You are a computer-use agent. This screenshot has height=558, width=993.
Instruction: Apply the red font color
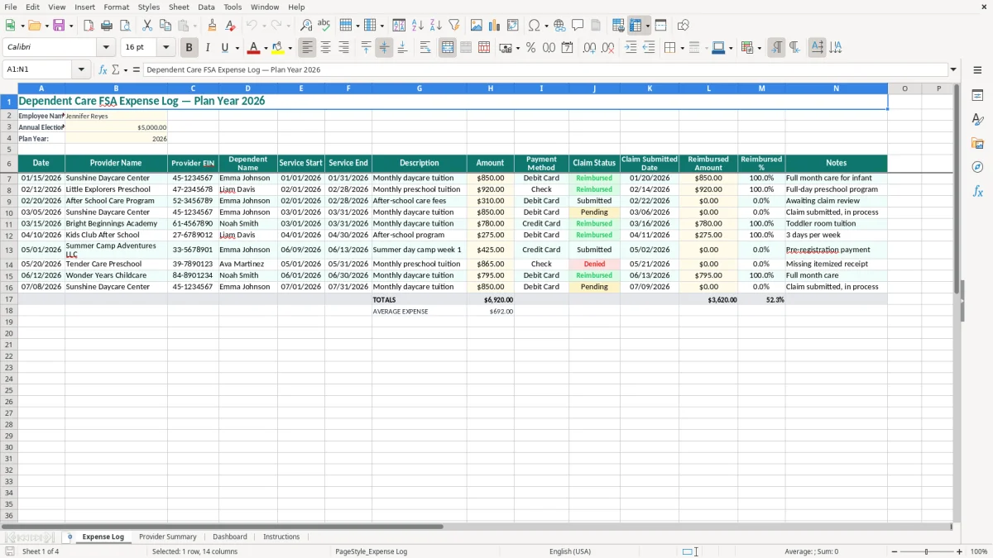(255, 48)
